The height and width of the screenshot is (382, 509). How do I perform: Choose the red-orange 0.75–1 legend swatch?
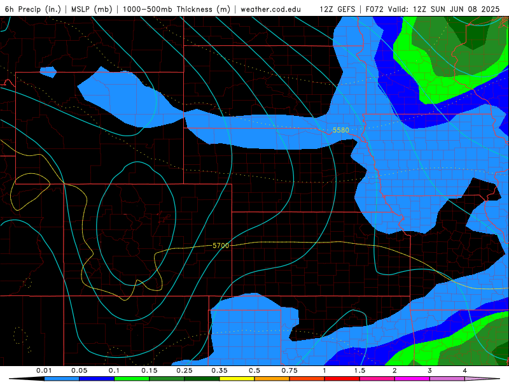click(x=307, y=379)
